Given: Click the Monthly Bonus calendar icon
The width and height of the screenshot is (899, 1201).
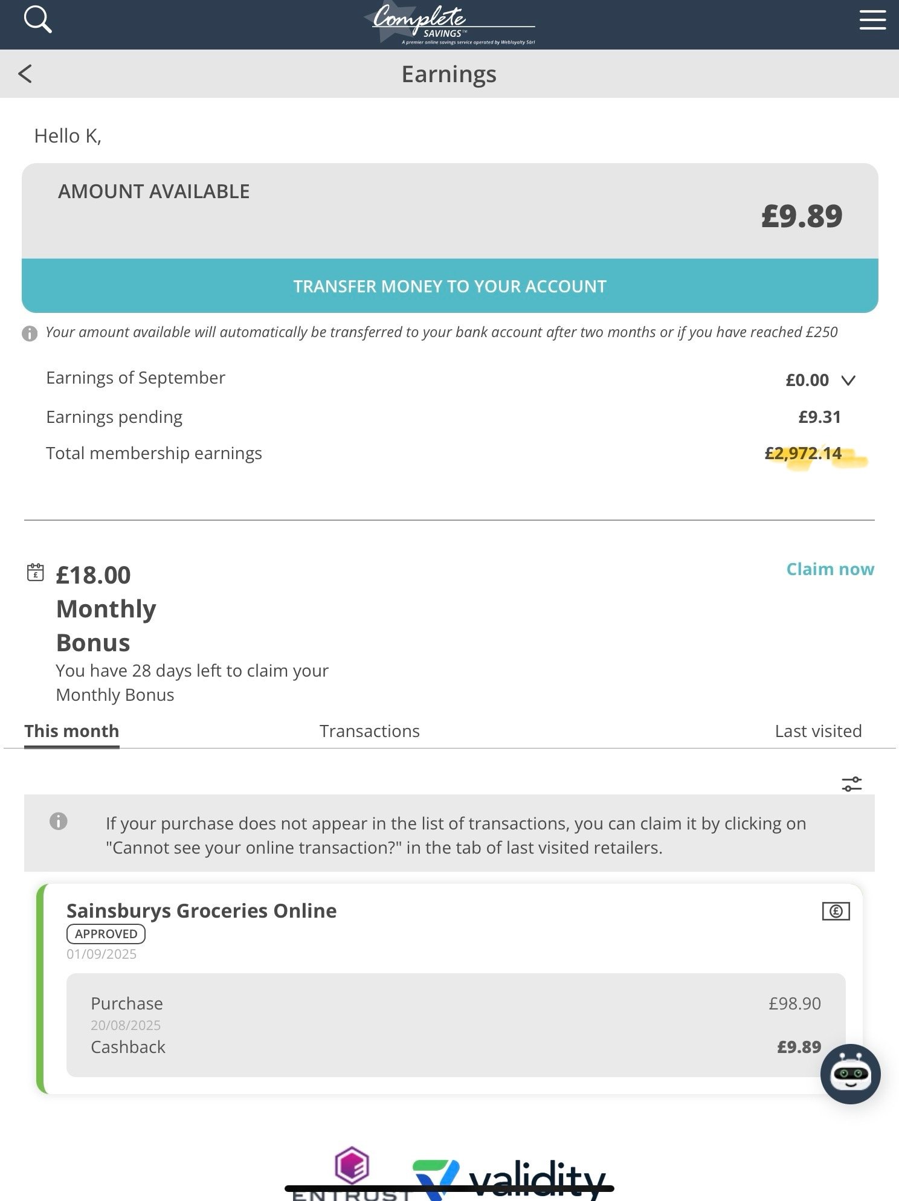Looking at the screenshot, I should pyautogui.click(x=36, y=572).
